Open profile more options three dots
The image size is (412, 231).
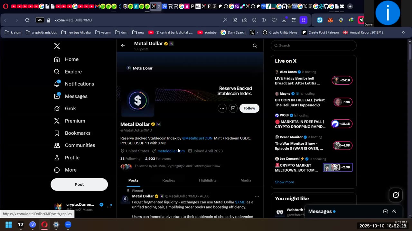222,108
